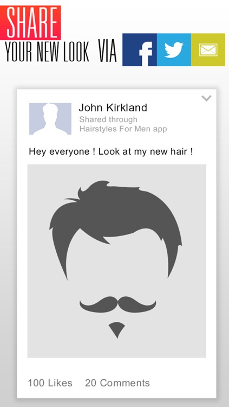229x407 pixels.
Task: Share via the email envelope icon
Action: pyautogui.click(x=208, y=49)
